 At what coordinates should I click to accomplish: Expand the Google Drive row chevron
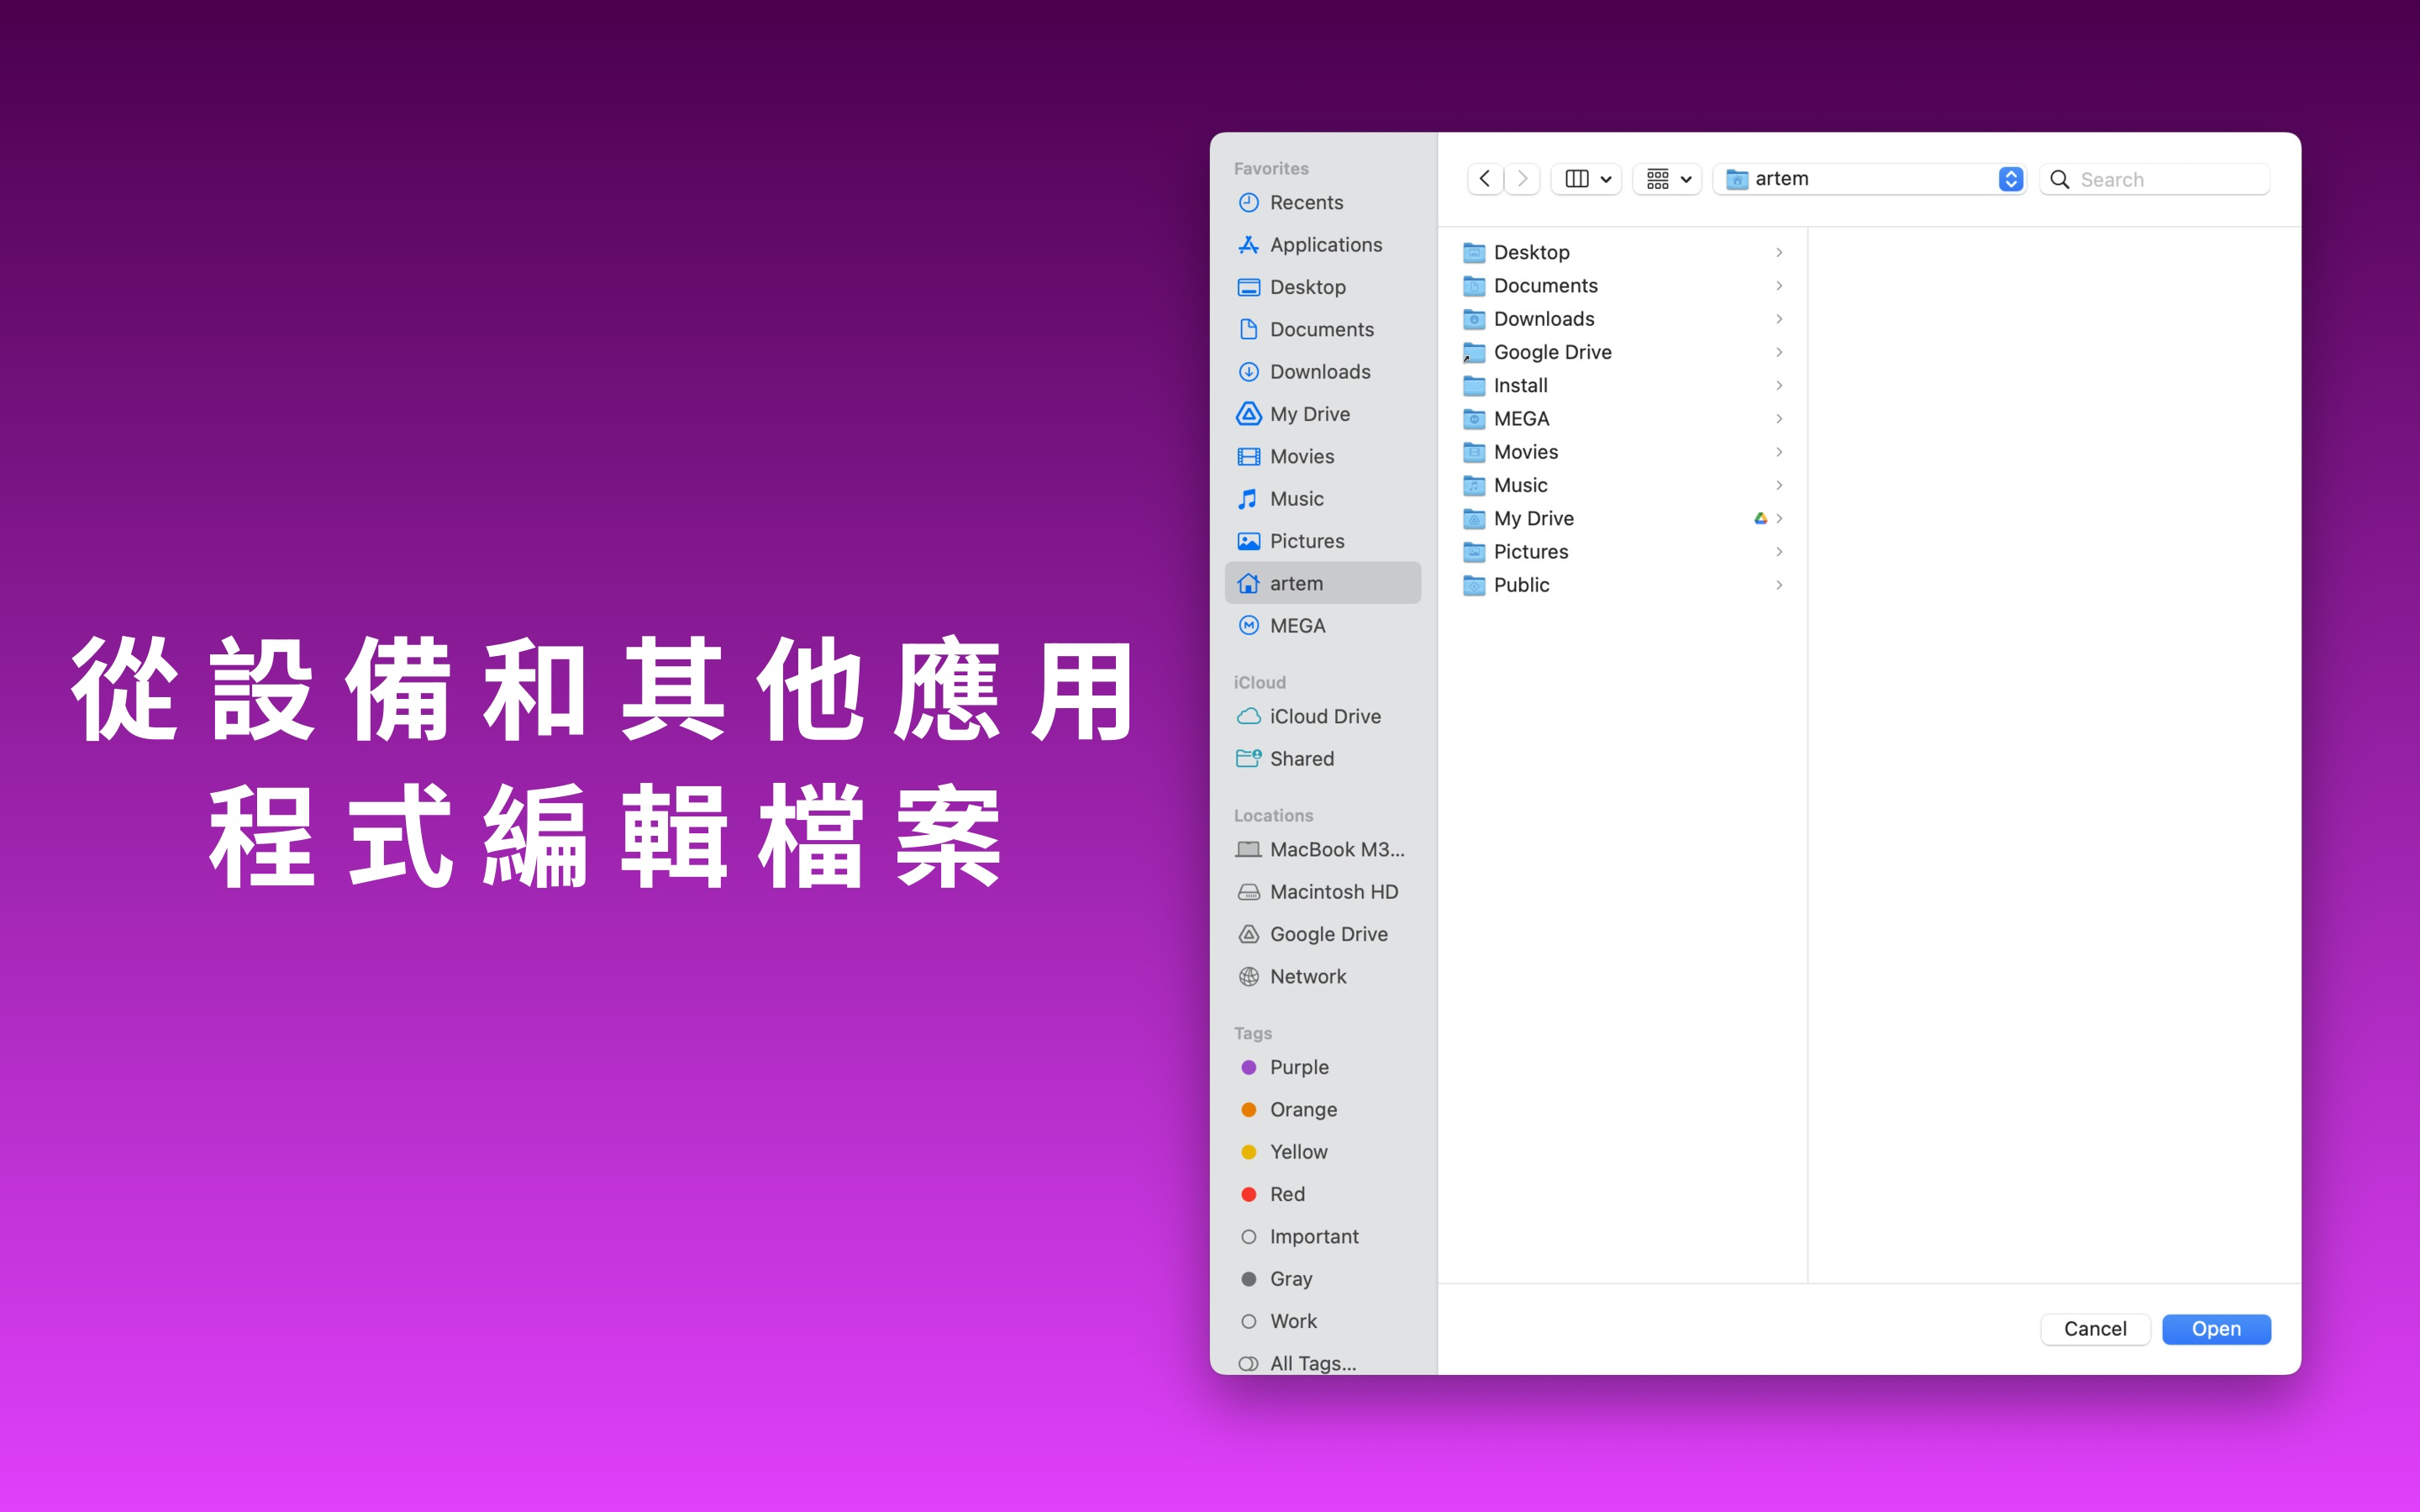(x=1779, y=352)
